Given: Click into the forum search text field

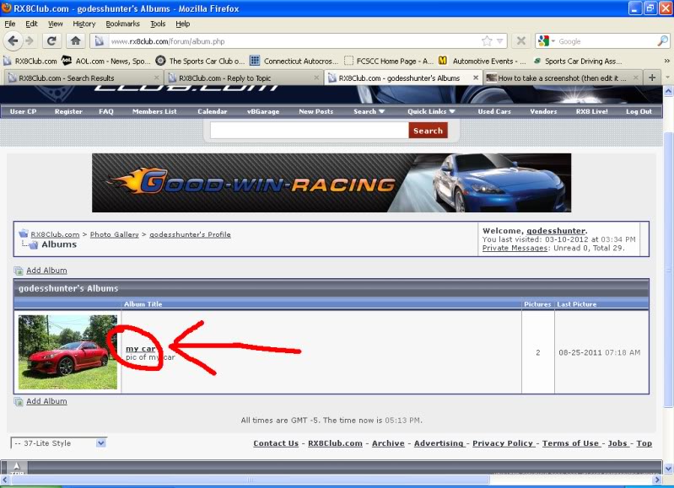Looking at the screenshot, I should tap(310, 130).
